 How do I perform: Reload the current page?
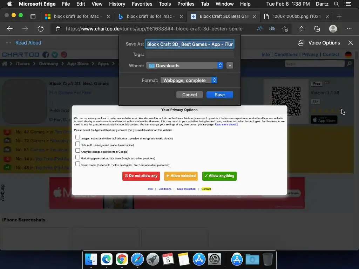[41, 29]
